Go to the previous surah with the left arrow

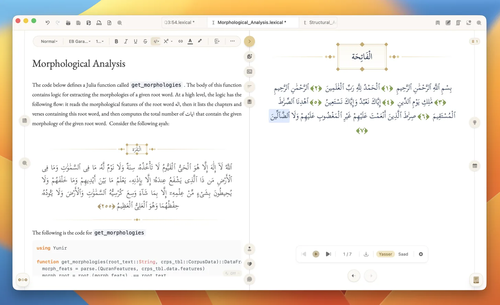(x=354, y=276)
